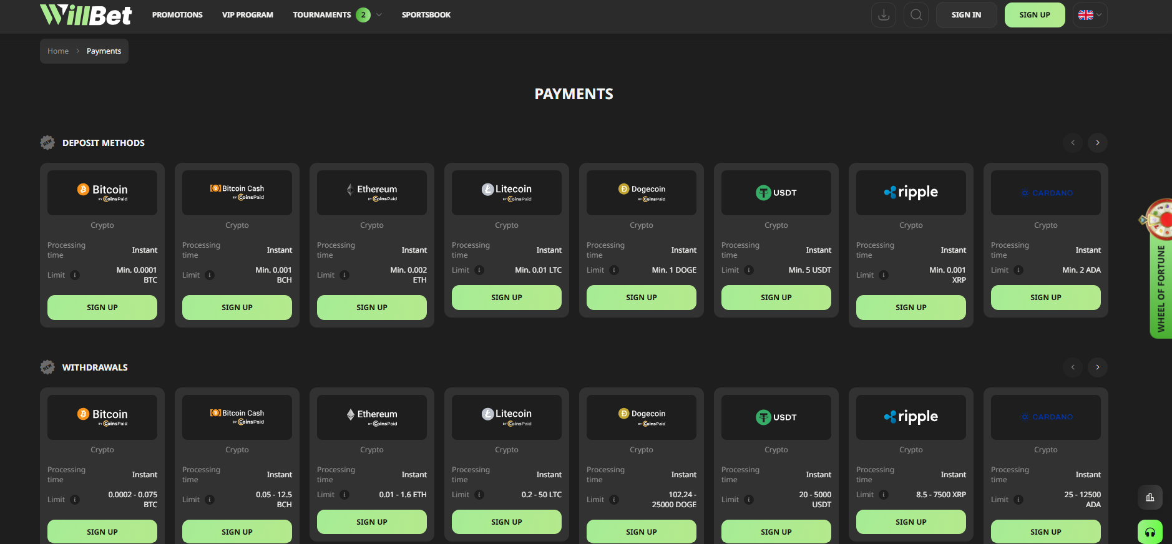
Task: Click limit info icon on USDT withdrawal card
Action: click(749, 500)
